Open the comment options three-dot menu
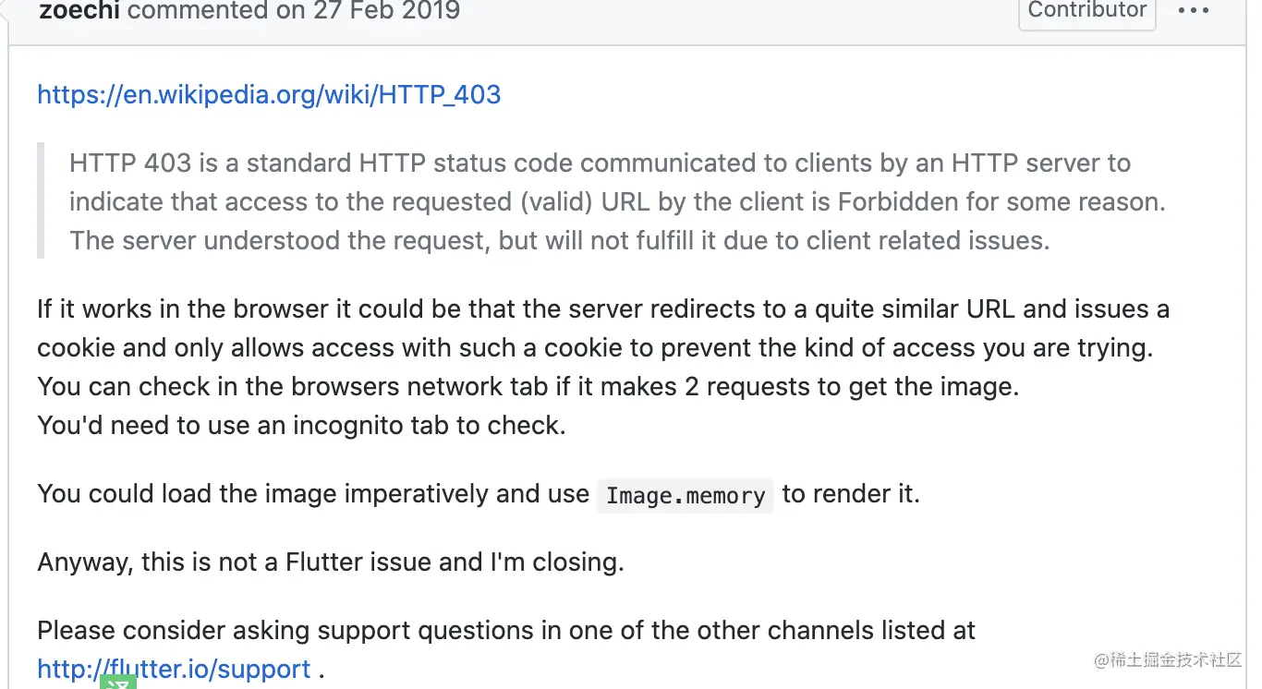Viewport: 1262px width, 689px height. pos(1194,11)
